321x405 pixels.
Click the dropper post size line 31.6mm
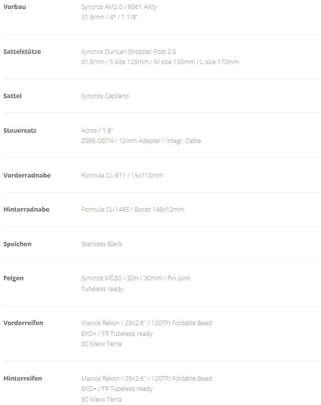click(160, 62)
